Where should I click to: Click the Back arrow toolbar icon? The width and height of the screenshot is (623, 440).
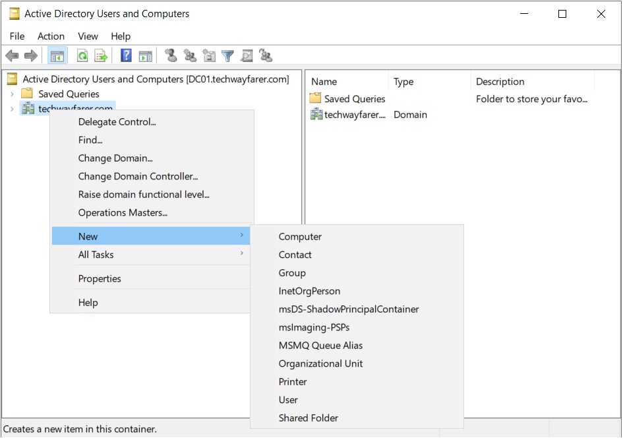pyautogui.click(x=13, y=55)
